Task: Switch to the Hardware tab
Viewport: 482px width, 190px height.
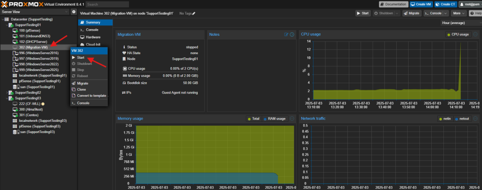Action: click(95, 37)
